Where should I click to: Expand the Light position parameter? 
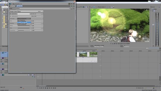click(x=10, y=16)
